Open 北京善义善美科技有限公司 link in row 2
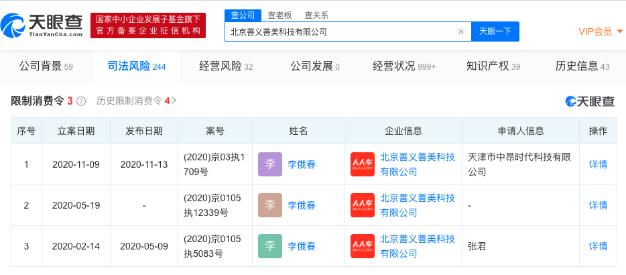 pyautogui.click(x=417, y=205)
